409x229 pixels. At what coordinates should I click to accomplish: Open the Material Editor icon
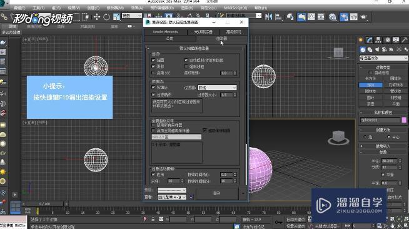click(333, 17)
